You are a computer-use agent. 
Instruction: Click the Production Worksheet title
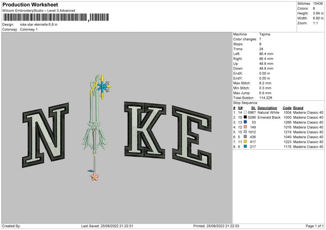click(30, 4)
